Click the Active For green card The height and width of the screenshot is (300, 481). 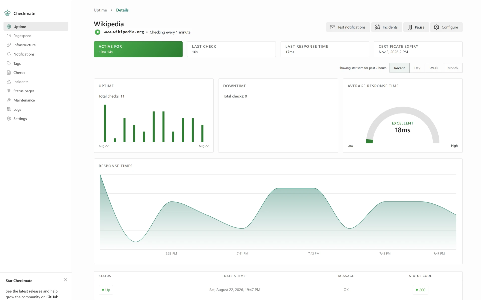pos(138,49)
